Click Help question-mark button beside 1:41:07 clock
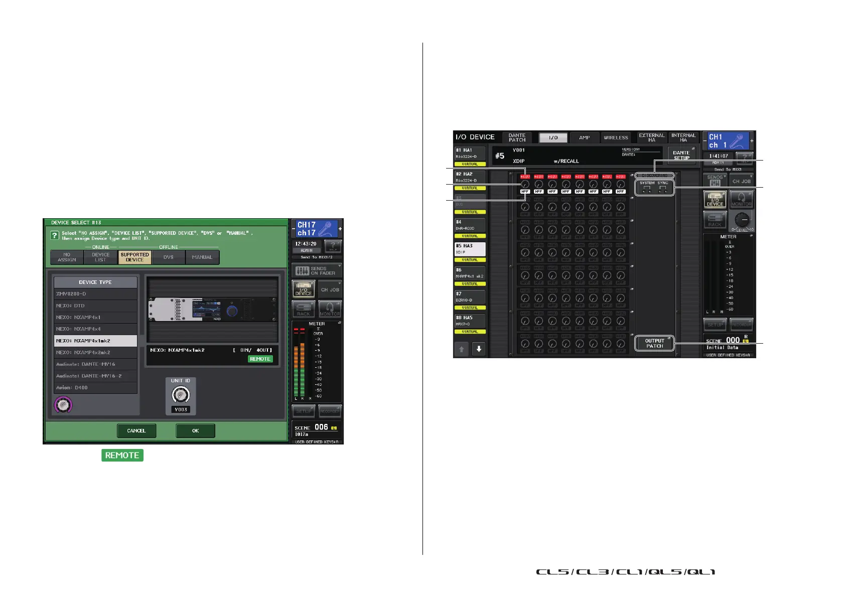 pos(745,158)
